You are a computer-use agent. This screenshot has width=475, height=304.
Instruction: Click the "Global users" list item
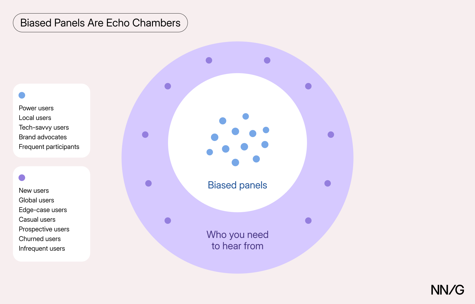pos(36,200)
